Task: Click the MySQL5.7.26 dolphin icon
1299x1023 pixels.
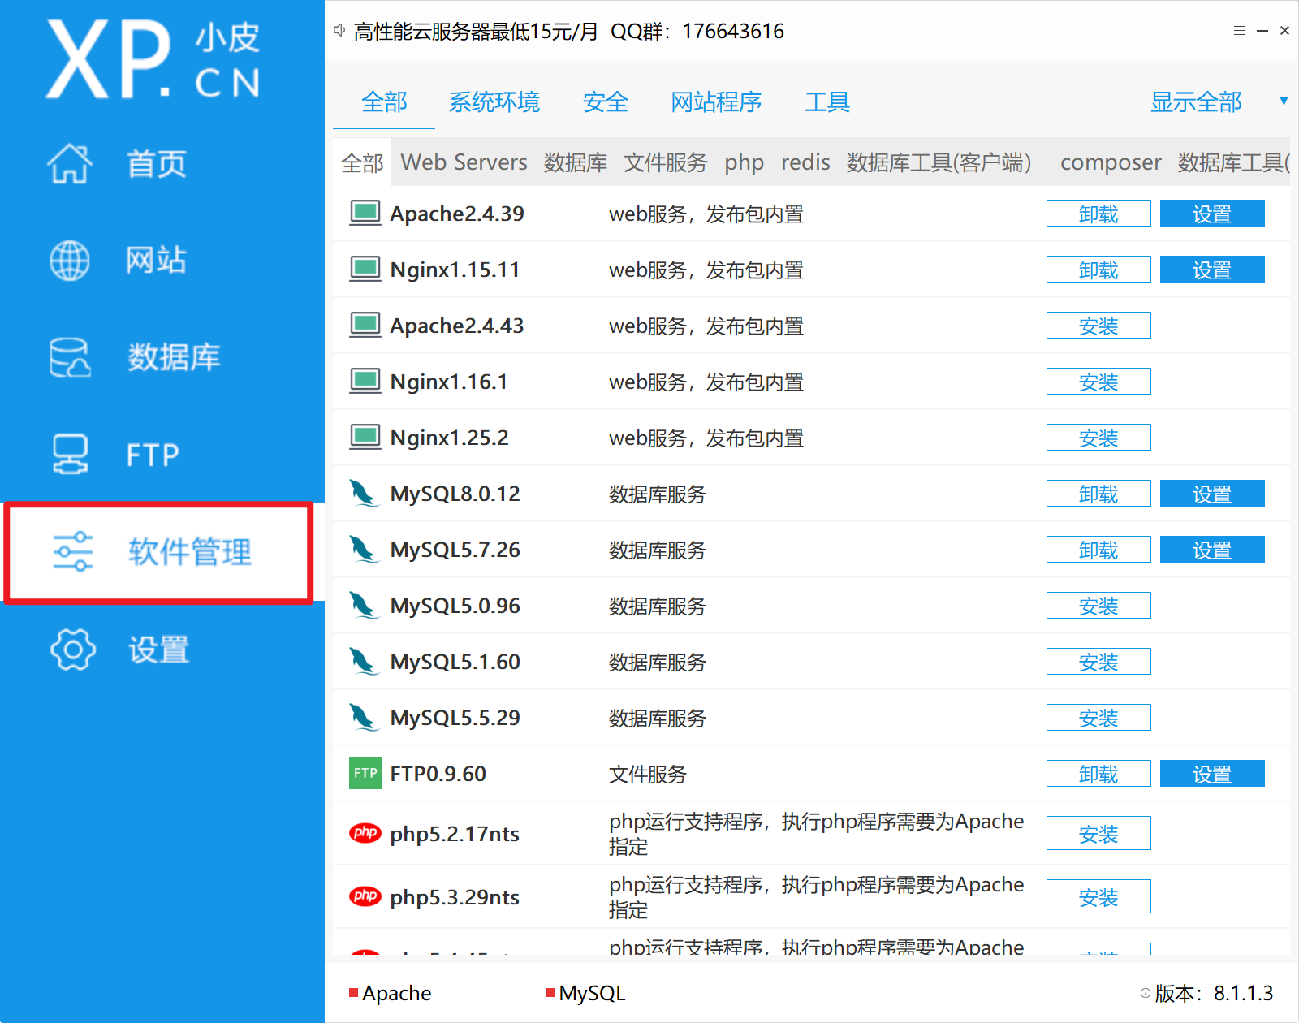Action: (x=364, y=550)
